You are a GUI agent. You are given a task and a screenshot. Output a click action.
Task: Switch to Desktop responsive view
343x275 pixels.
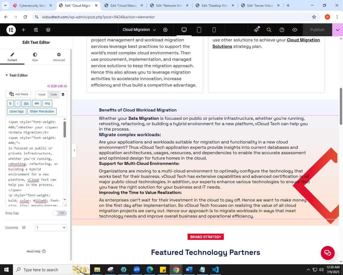point(184,30)
